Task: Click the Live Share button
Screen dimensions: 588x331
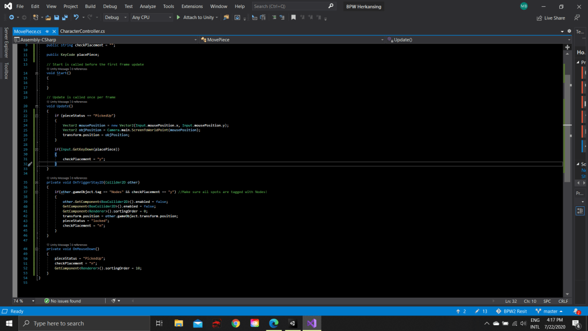Action: [551, 18]
